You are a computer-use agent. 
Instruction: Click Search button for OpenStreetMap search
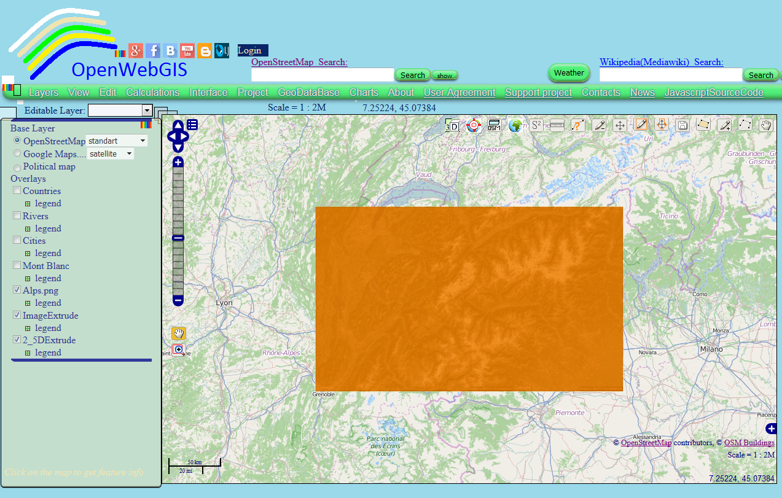point(413,75)
